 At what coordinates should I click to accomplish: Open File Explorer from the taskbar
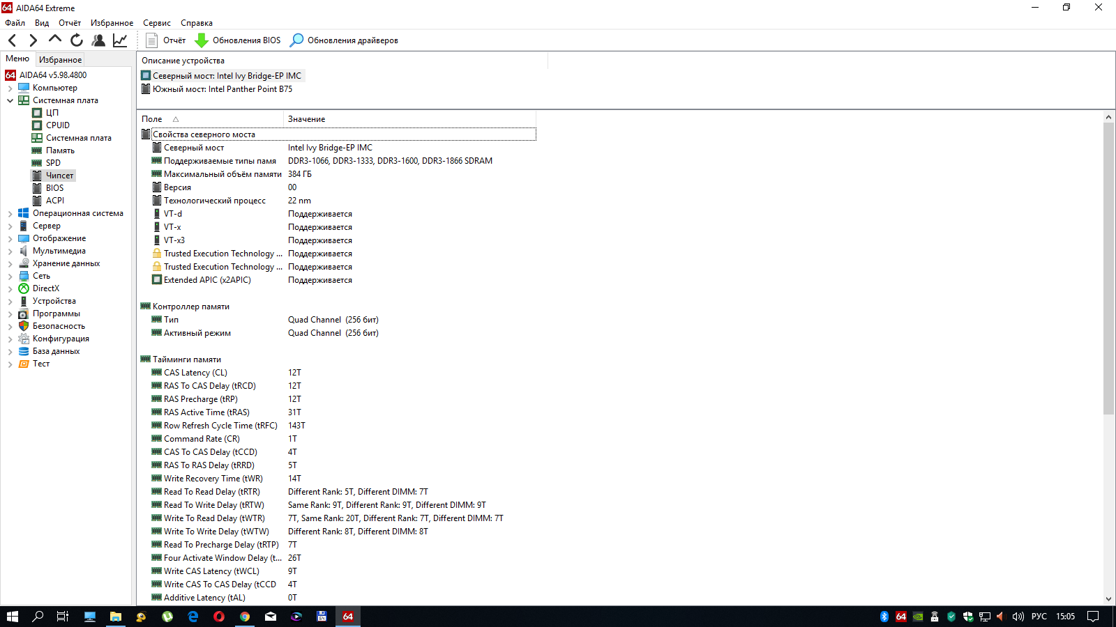coord(116,617)
